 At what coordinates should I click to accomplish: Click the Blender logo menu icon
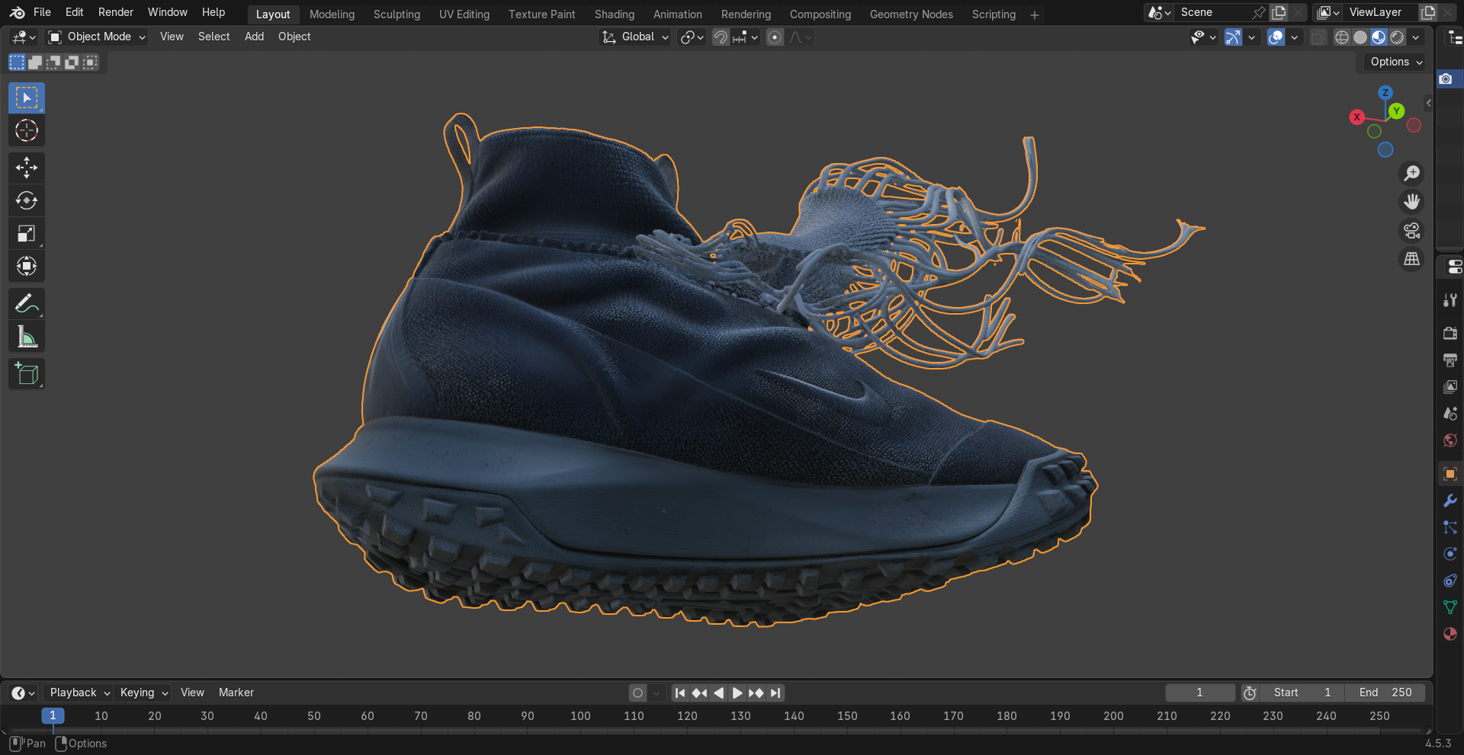(18, 12)
